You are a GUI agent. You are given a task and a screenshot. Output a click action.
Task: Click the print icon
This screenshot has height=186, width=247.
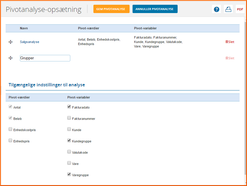point(228,9)
